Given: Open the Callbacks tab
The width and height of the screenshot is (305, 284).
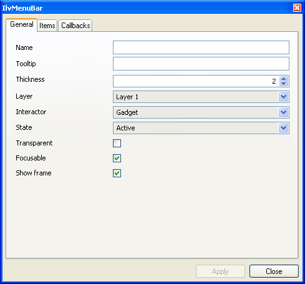Looking at the screenshot, I should coord(75,26).
